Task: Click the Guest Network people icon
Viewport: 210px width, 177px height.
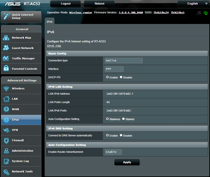Action: click(6, 48)
